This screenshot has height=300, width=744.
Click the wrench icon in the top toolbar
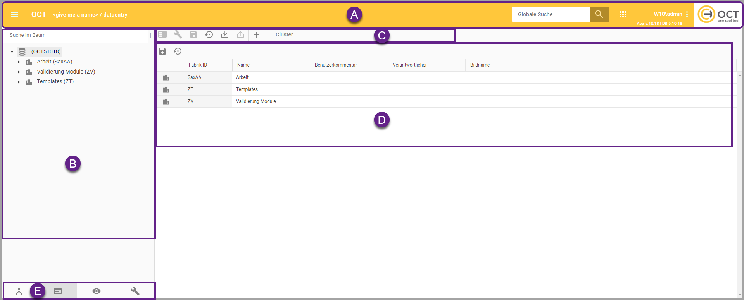point(178,34)
